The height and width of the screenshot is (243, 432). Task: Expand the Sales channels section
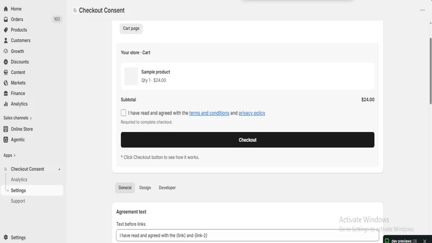[x=18, y=118]
